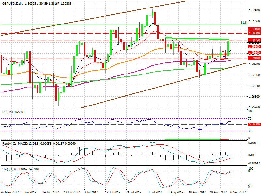Click the red 1.29500 level tag
This screenshot has height=196, width=261.
click(254, 53)
